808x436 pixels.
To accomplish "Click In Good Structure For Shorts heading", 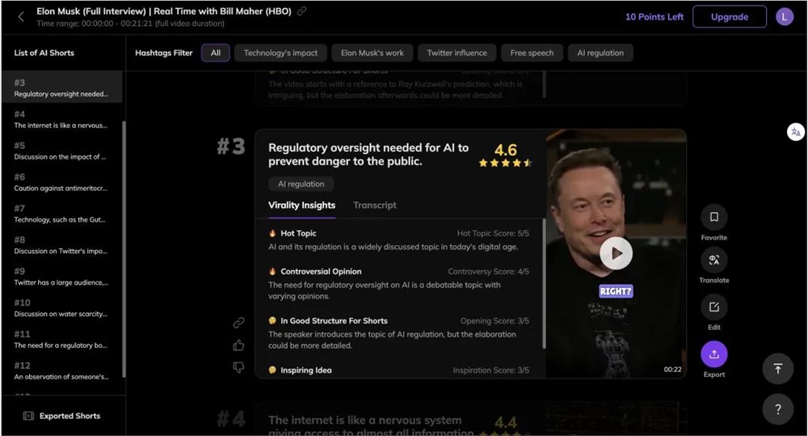I will coord(334,321).
